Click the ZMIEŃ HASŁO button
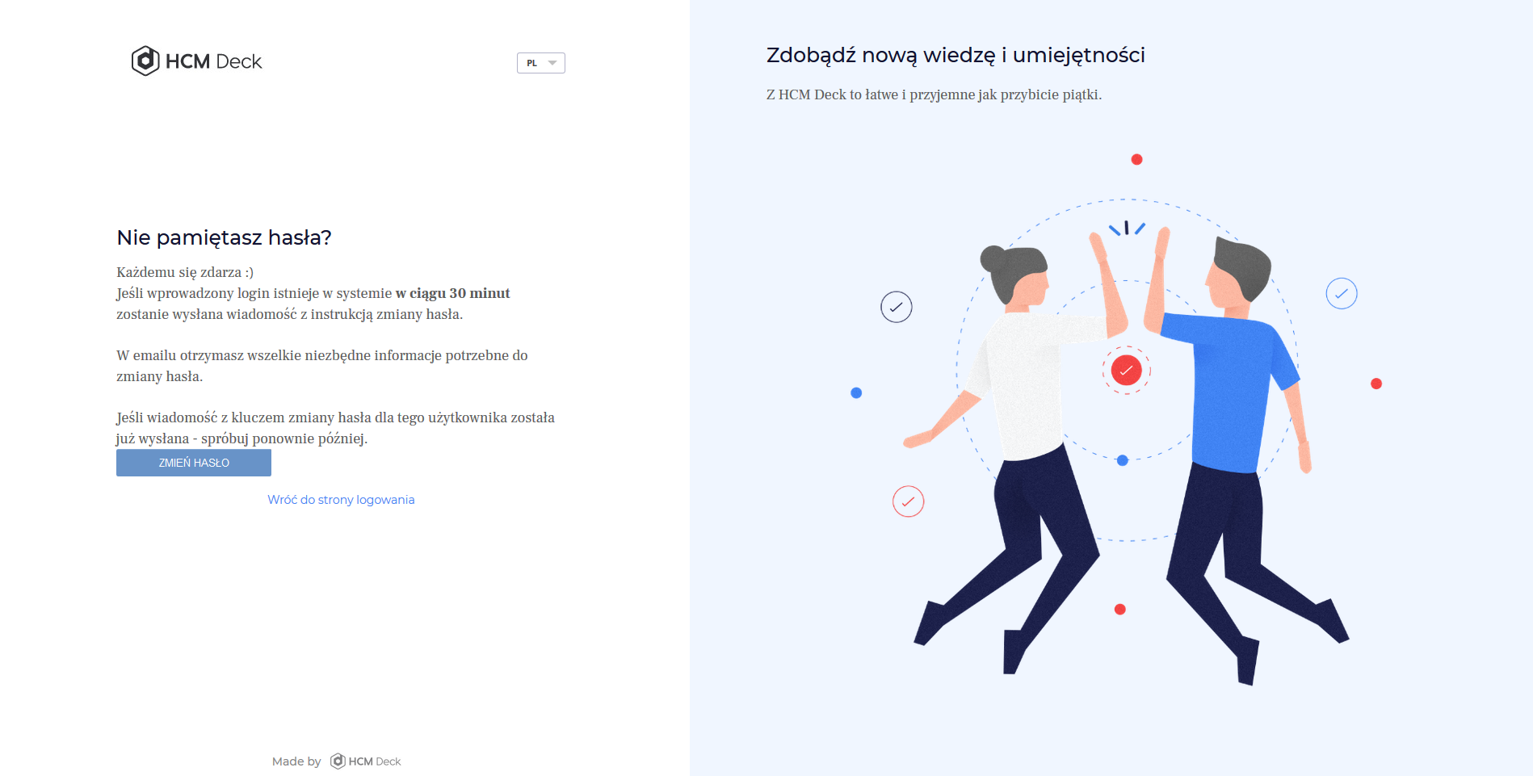 [x=194, y=463]
